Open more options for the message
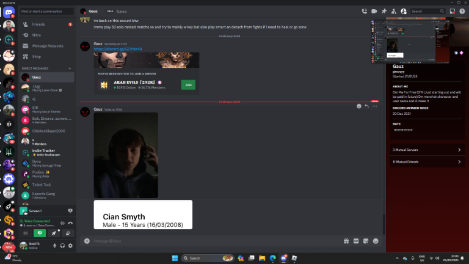 (375, 106)
